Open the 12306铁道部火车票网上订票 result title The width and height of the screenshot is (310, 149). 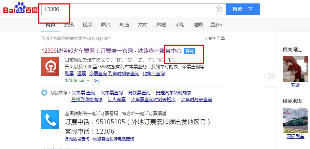click(x=111, y=51)
